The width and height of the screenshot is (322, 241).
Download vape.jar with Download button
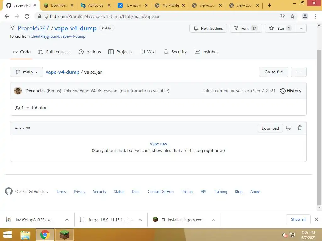point(270,128)
